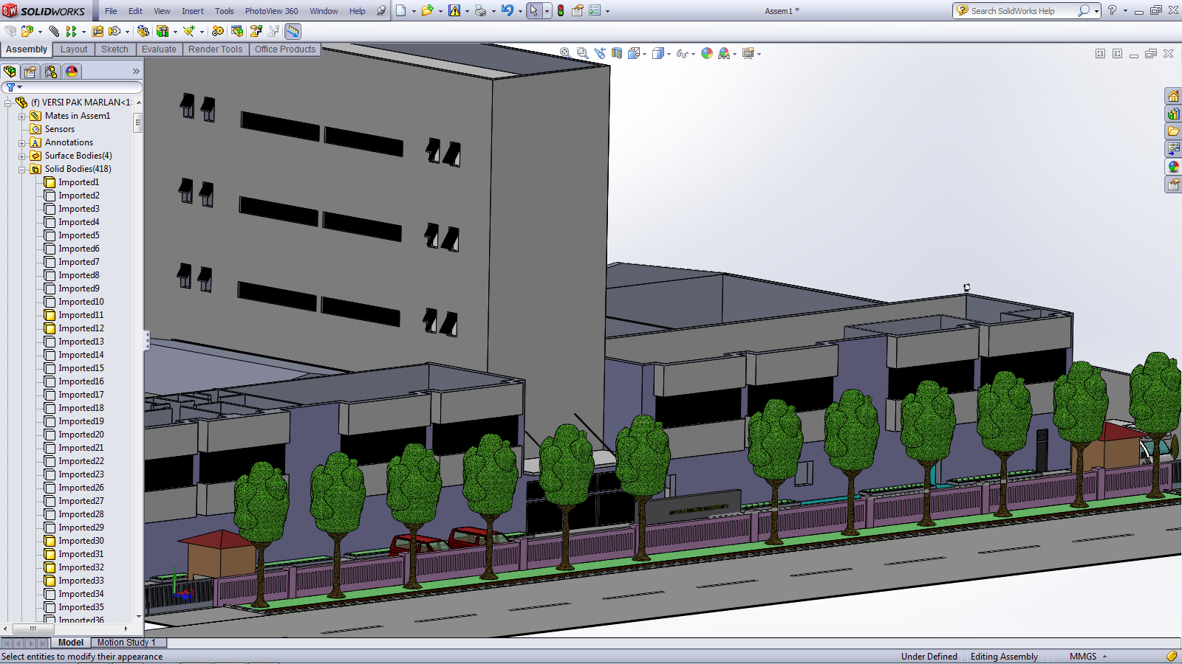Switch to the Sketch tab
The width and height of the screenshot is (1182, 664).
[x=115, y=49]
